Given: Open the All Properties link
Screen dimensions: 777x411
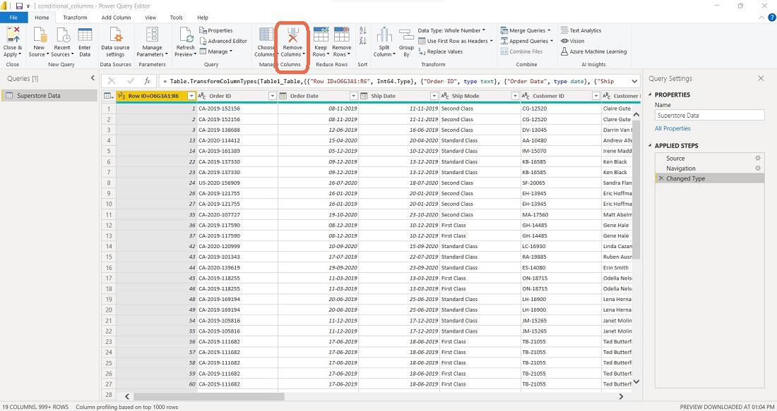Looking at the screenshot, I should pyautogui.click(x=672, y=128).
